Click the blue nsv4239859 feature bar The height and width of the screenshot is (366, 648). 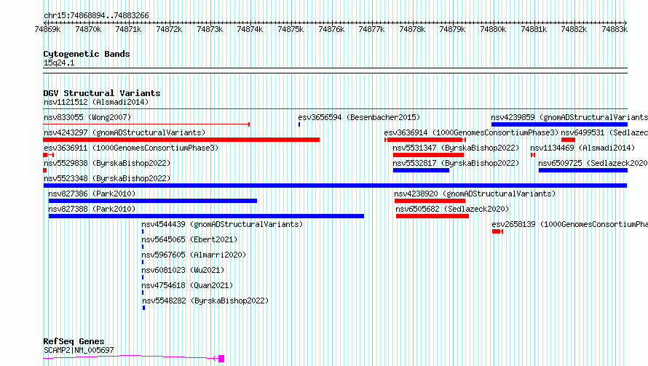tap(560, 124)
